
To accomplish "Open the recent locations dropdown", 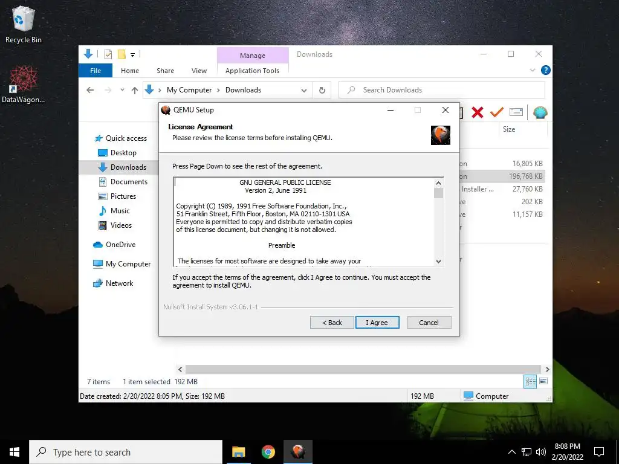I will tap(122, 90).
